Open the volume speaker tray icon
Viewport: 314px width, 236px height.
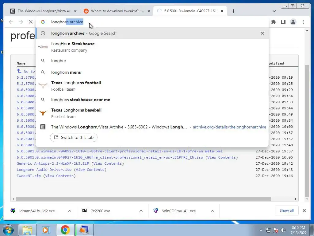click(x=283, y=230)
